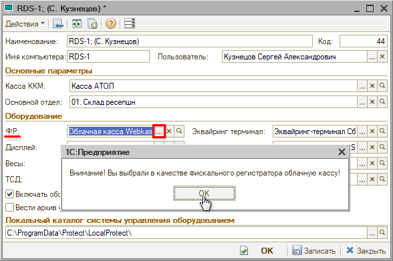The image size is (393, 261).
Task: Open the Действия dropdown menu
Action: (25, 24)
